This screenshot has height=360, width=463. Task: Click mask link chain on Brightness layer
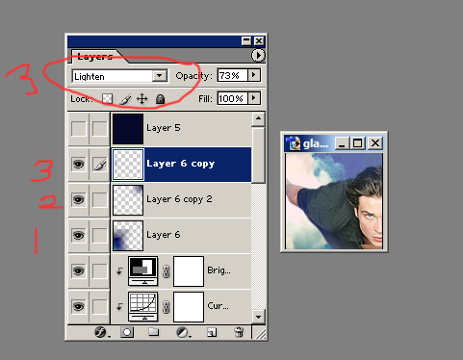[x=166, y=271]
